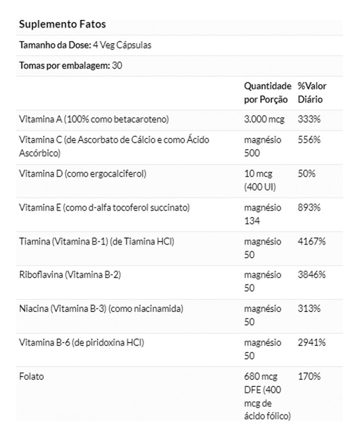This screenshot has height=441, width=359.
Task: Click the 3.000 mcg amount cell
Action: (264, 119)
